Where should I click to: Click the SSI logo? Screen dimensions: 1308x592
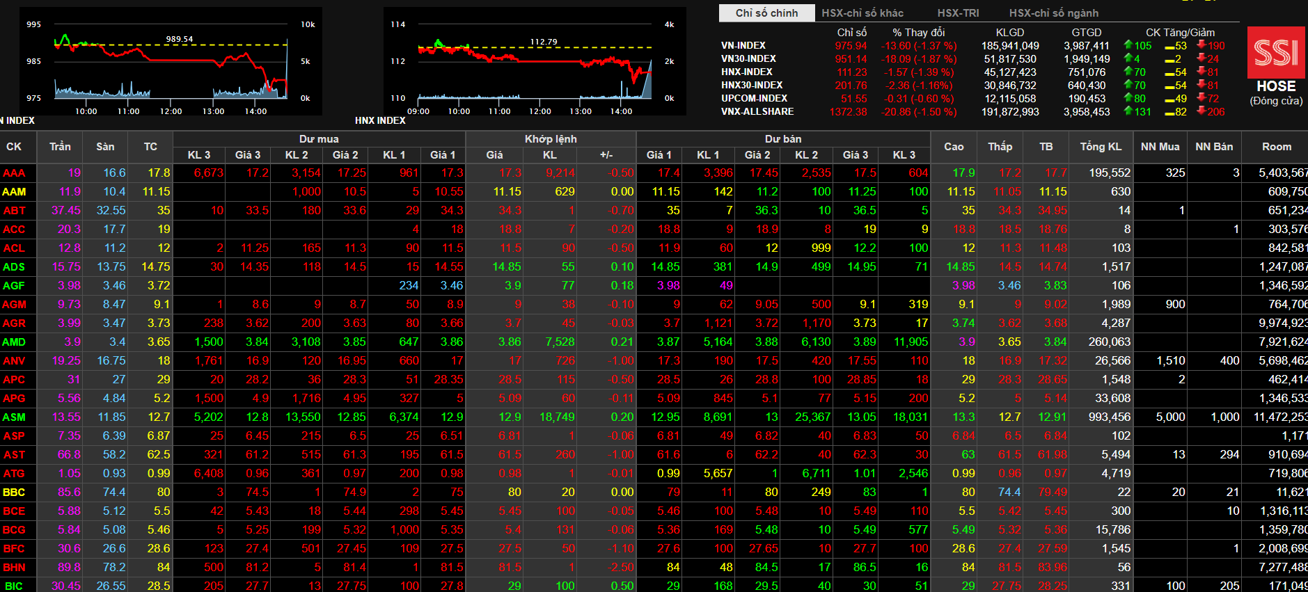[x=1275, y=53]
